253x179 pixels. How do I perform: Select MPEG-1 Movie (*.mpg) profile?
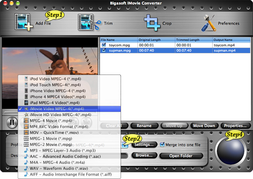click(x=69, y=139)
